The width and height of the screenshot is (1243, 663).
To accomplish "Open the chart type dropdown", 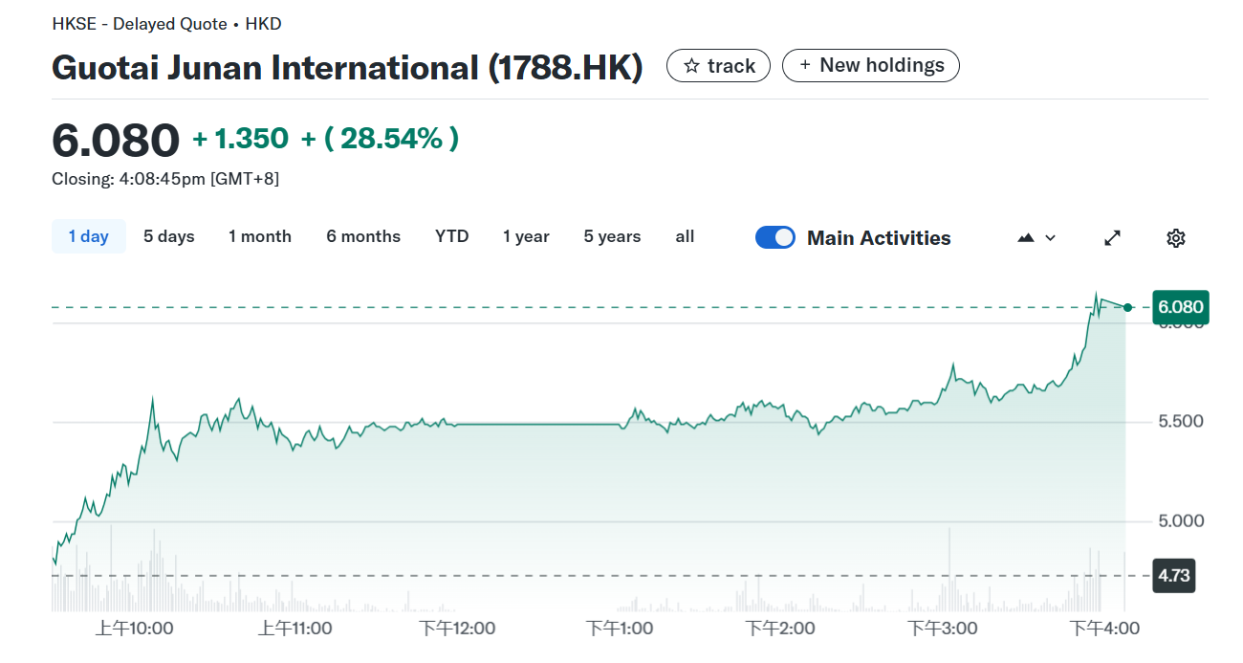I will point(1037,237).
